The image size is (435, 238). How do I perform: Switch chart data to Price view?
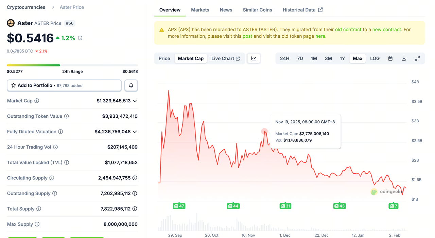point(164,58)
